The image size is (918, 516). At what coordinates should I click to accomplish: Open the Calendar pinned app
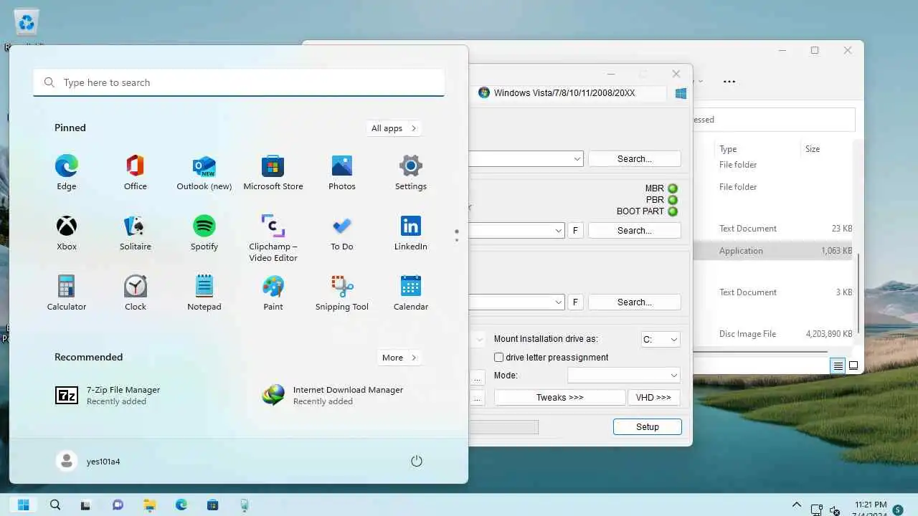click(411, 293)
